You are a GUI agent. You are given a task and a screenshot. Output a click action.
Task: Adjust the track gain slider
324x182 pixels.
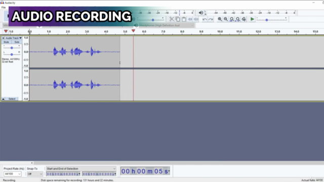12,48
